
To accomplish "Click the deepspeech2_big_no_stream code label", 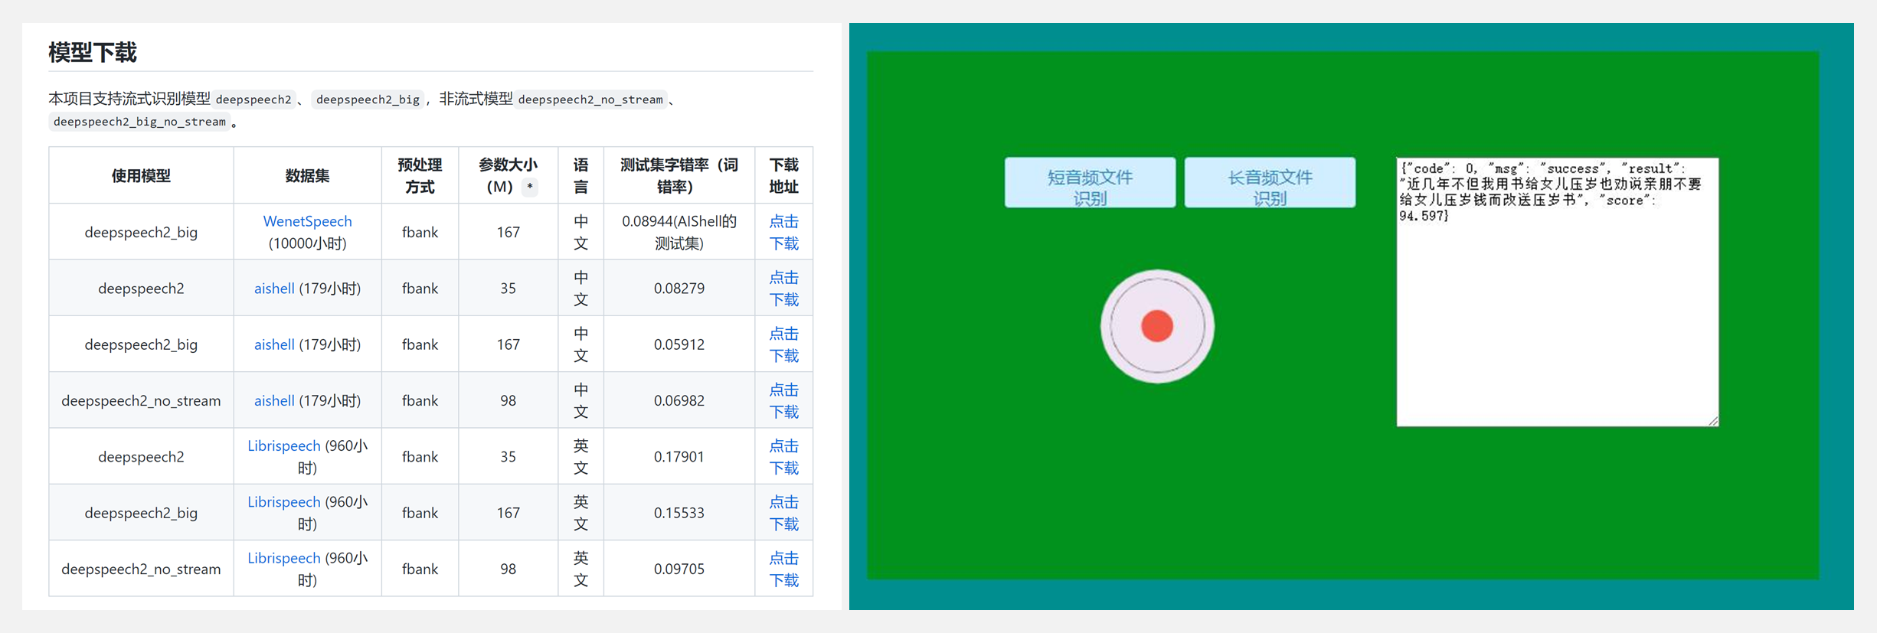I will coord(139,122).
